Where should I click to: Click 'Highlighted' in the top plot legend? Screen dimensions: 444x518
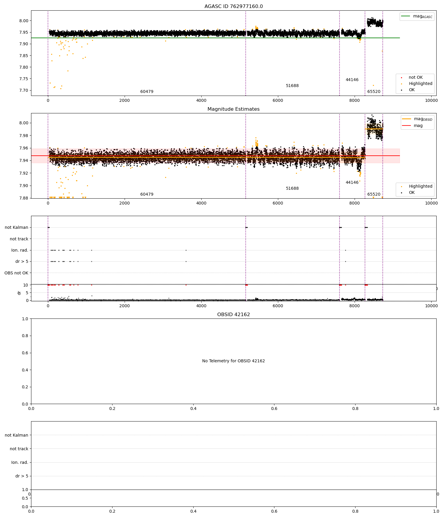coord(421,84)
